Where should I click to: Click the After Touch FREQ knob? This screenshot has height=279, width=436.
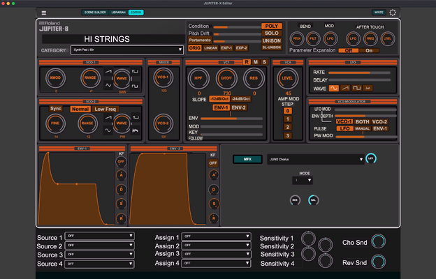click(x=370, y=38)
